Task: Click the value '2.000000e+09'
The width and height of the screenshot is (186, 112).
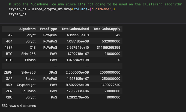Action: tap(77, 72)
